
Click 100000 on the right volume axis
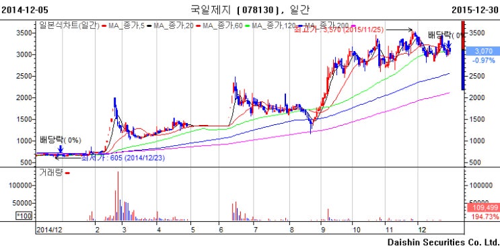(480, 185)
